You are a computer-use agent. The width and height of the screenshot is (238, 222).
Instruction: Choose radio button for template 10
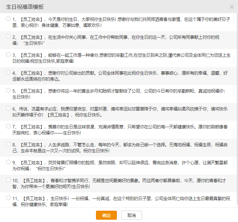[x=8, y=180]
